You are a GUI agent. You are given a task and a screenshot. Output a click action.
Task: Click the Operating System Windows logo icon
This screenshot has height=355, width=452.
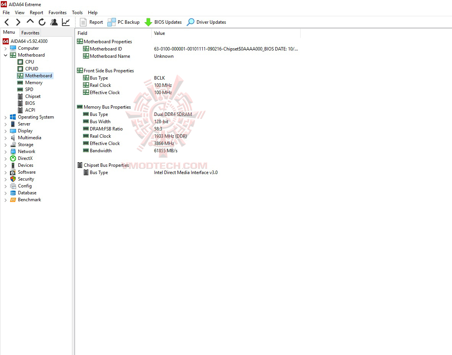point(13,117)
